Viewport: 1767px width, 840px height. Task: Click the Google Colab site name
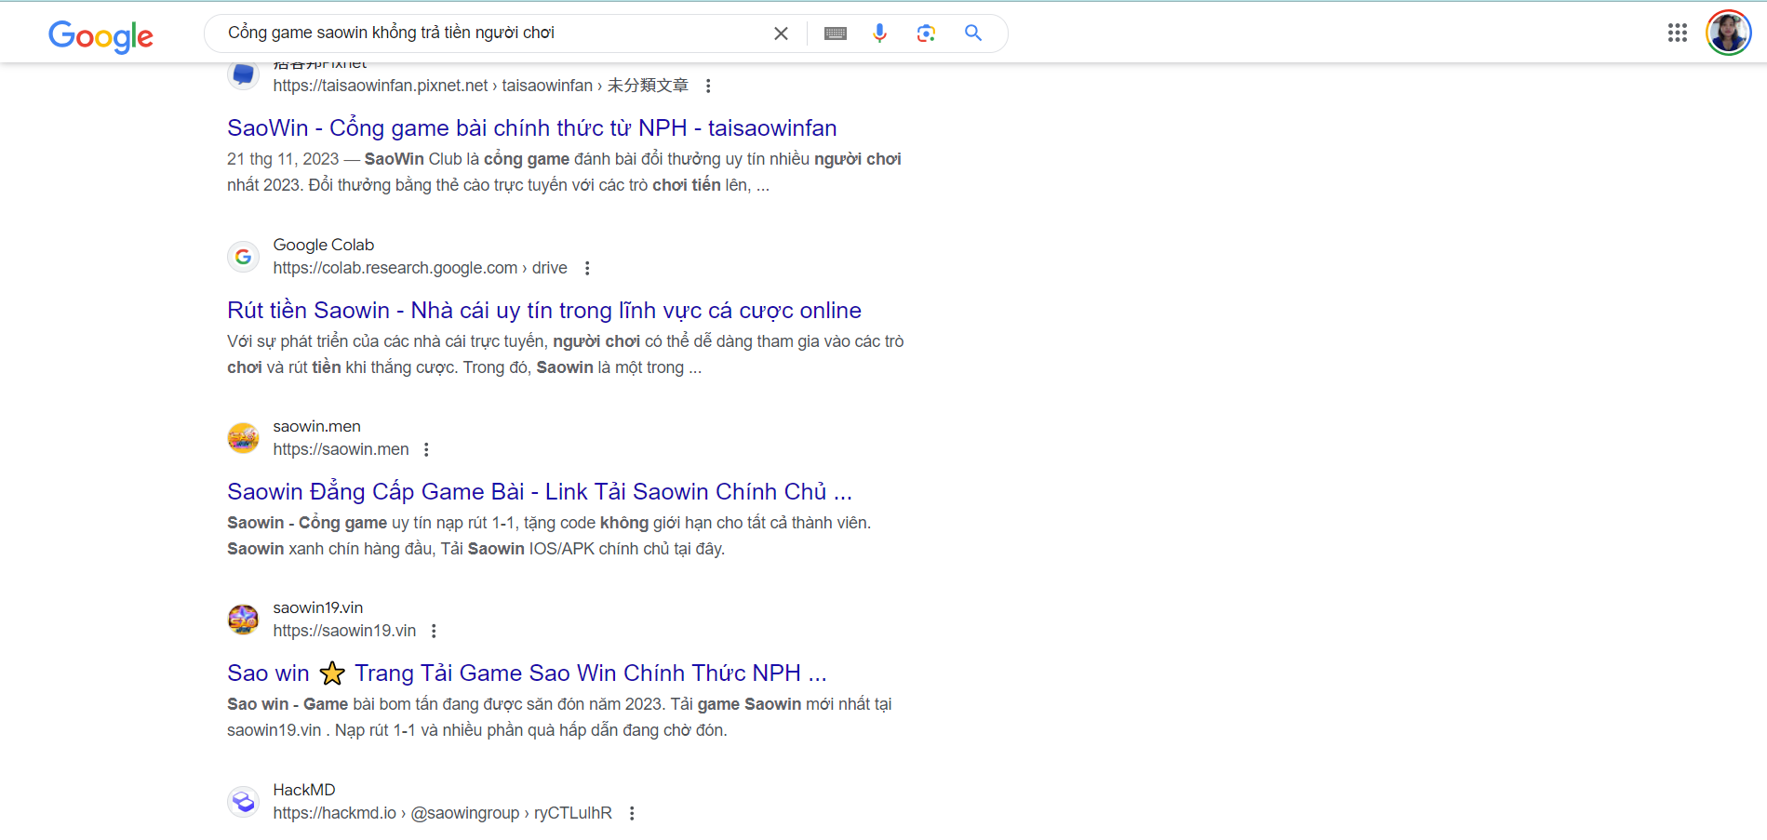[324, 245]
